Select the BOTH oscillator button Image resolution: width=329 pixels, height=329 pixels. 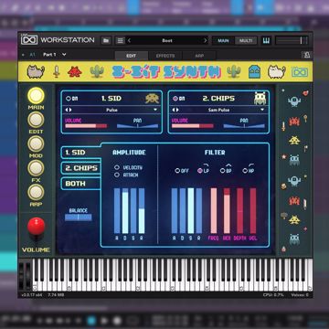pyautogui.click(x=81, y=184)
